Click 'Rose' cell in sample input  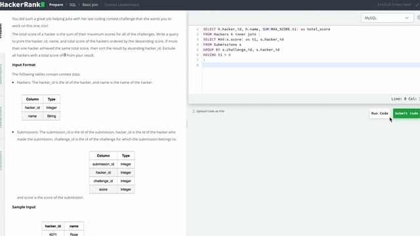(x=74, y=234)
